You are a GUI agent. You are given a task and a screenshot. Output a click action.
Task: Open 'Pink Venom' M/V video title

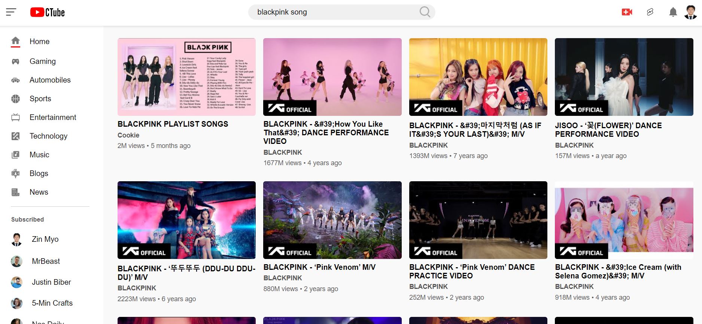[x=319, y=267]
